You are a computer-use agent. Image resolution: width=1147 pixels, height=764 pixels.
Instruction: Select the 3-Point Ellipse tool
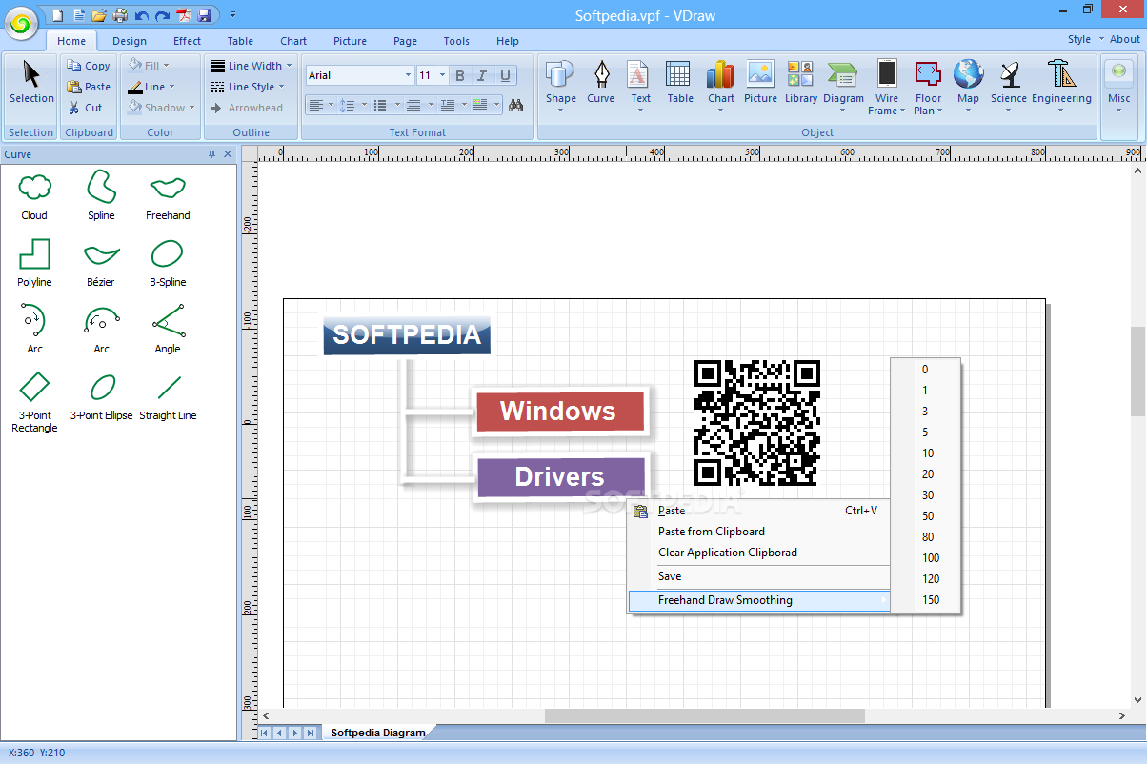(x=101, y=396)
